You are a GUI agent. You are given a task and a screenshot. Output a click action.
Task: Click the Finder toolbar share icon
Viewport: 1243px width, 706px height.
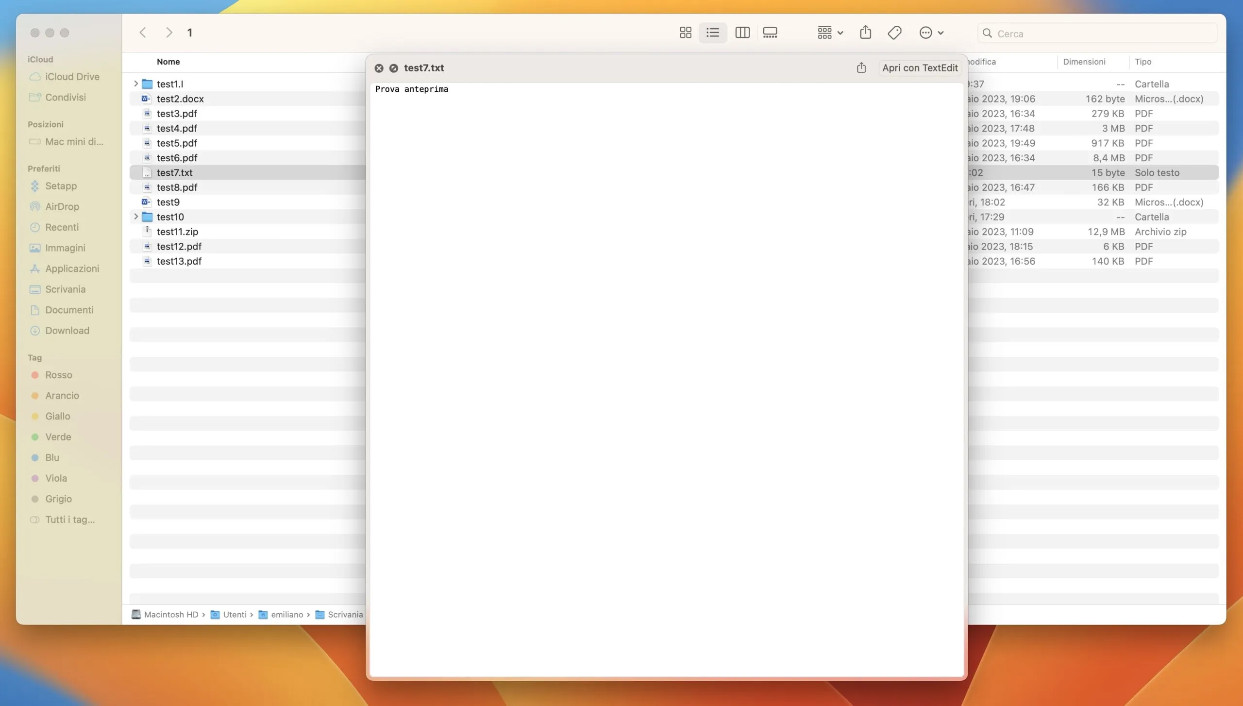[865, 33]
